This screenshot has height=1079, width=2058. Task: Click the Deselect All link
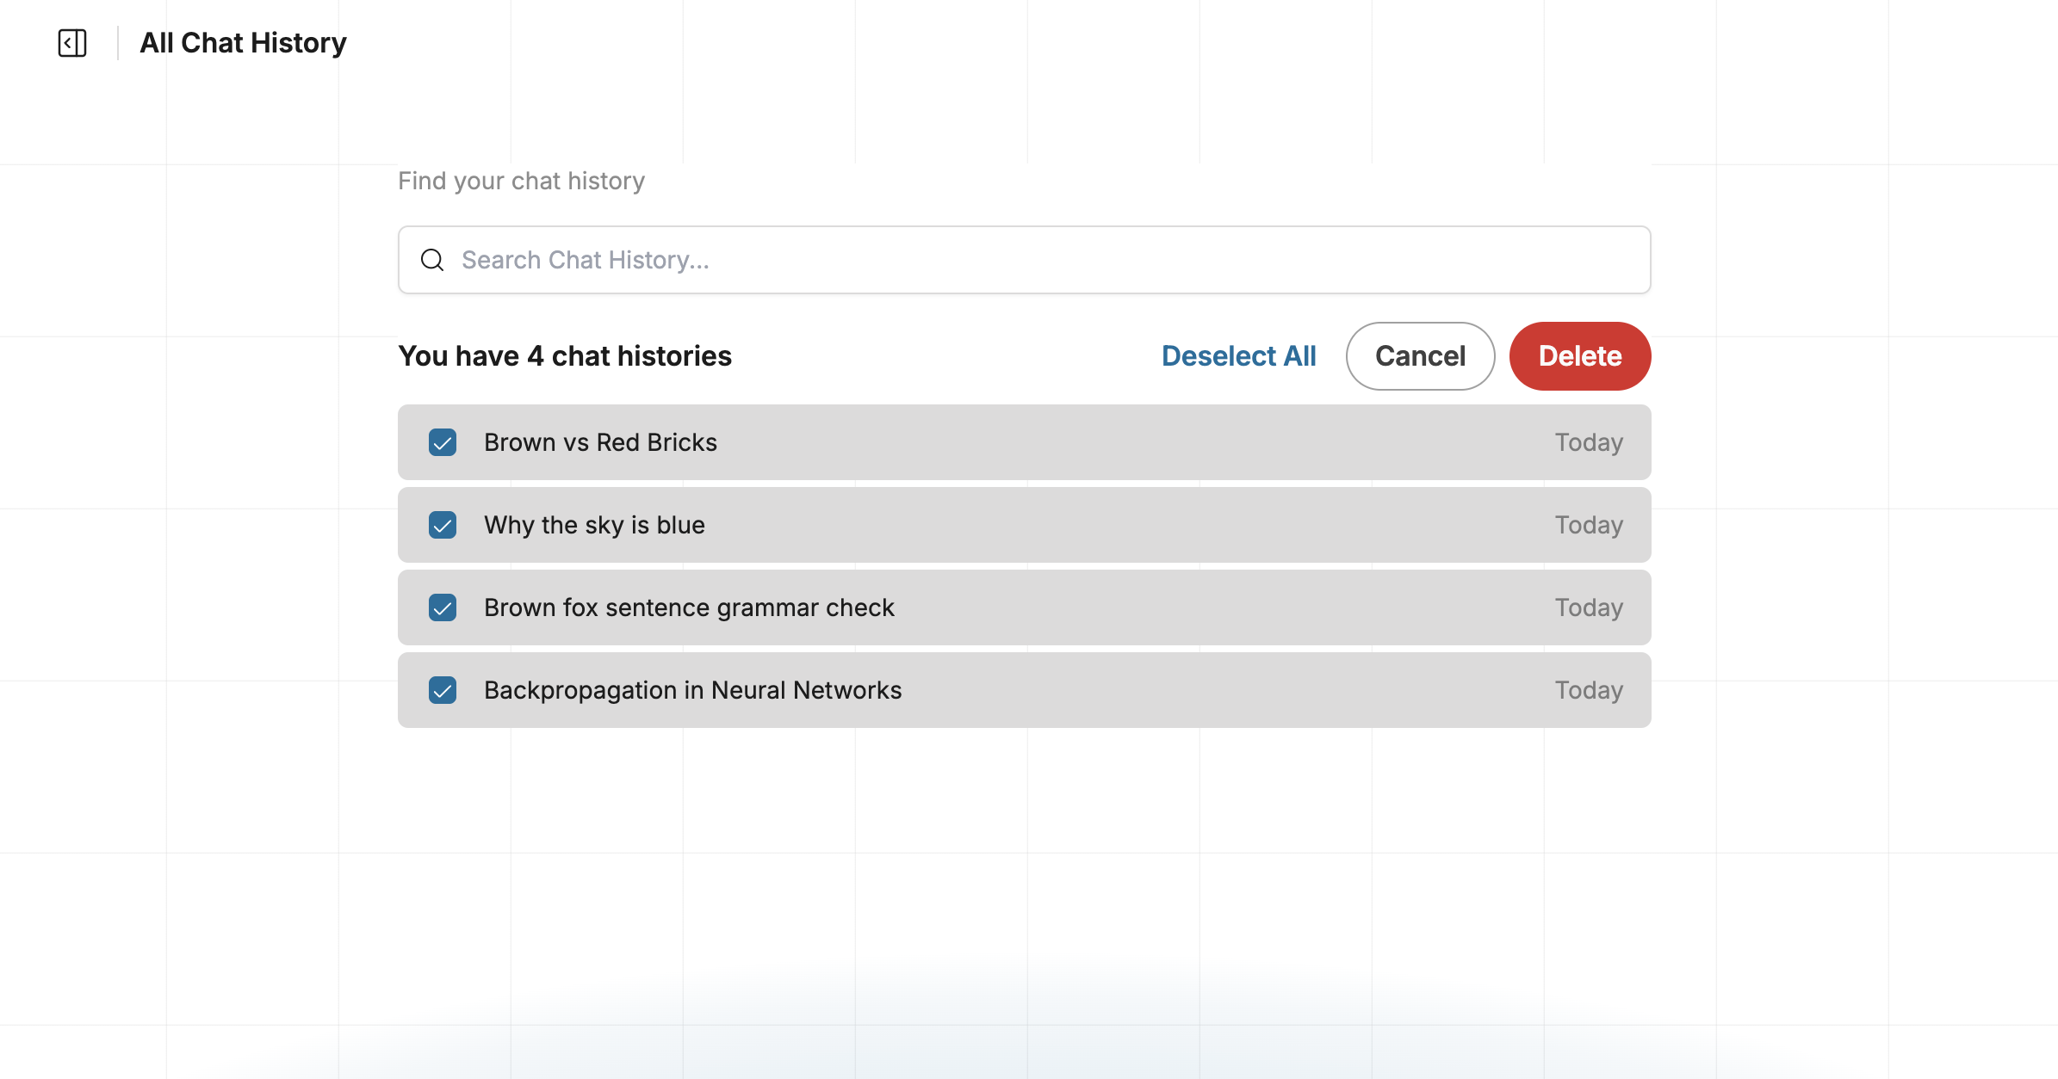point(1238,356)
